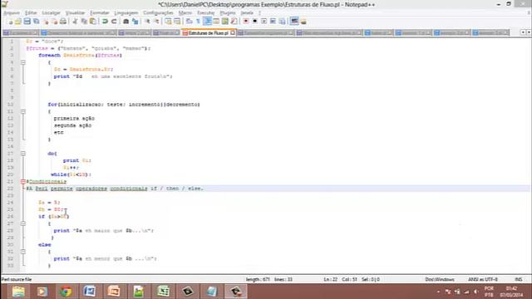Save the file with the Save icon

[x=27, y=22]
